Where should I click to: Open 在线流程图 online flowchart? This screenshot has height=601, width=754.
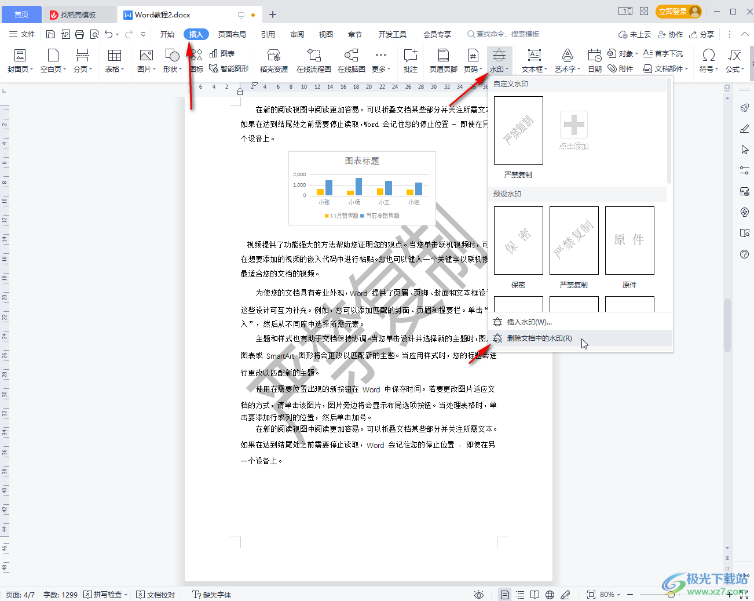[x=314, y=61]
